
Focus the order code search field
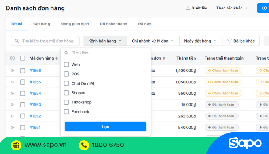click(x=45, y=41)
